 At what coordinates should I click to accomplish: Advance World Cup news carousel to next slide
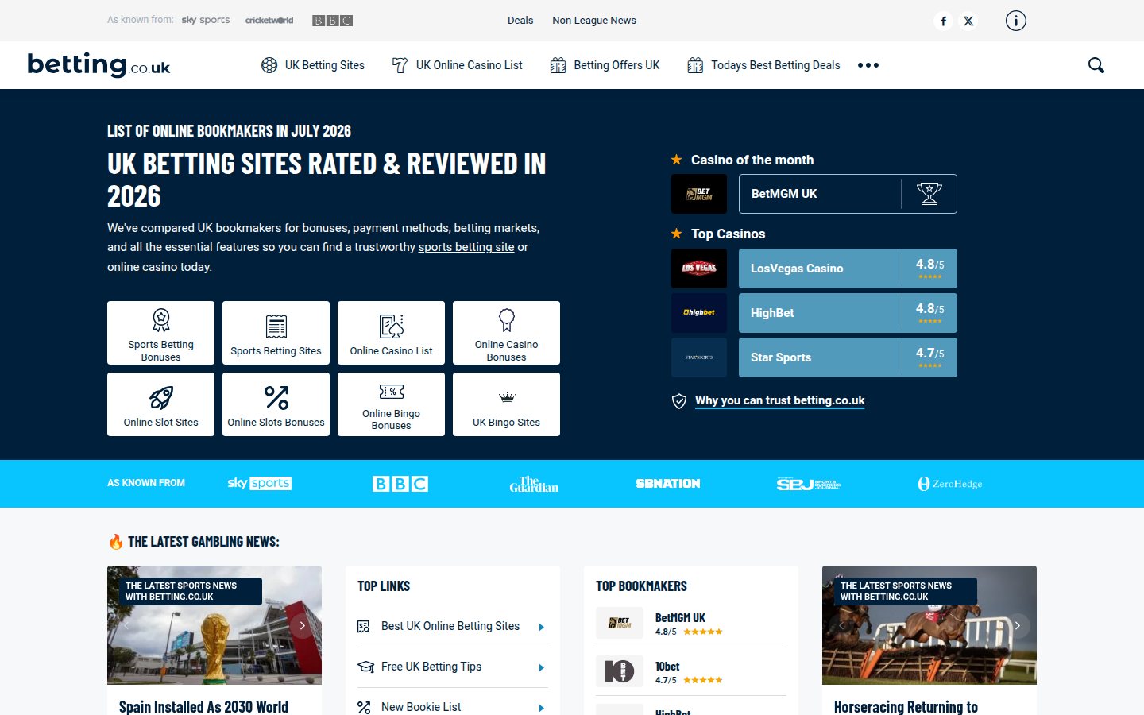[x=302, y=625]
